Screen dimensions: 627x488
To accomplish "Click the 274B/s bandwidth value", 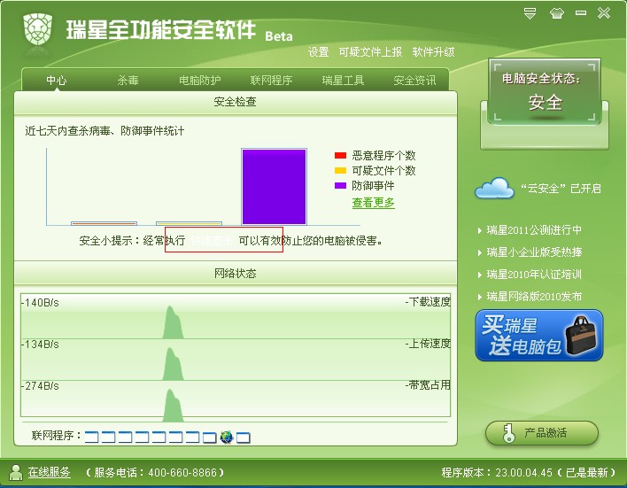I will click(40, 386).
